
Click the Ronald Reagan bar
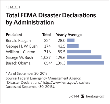click(x=71, y=40)
